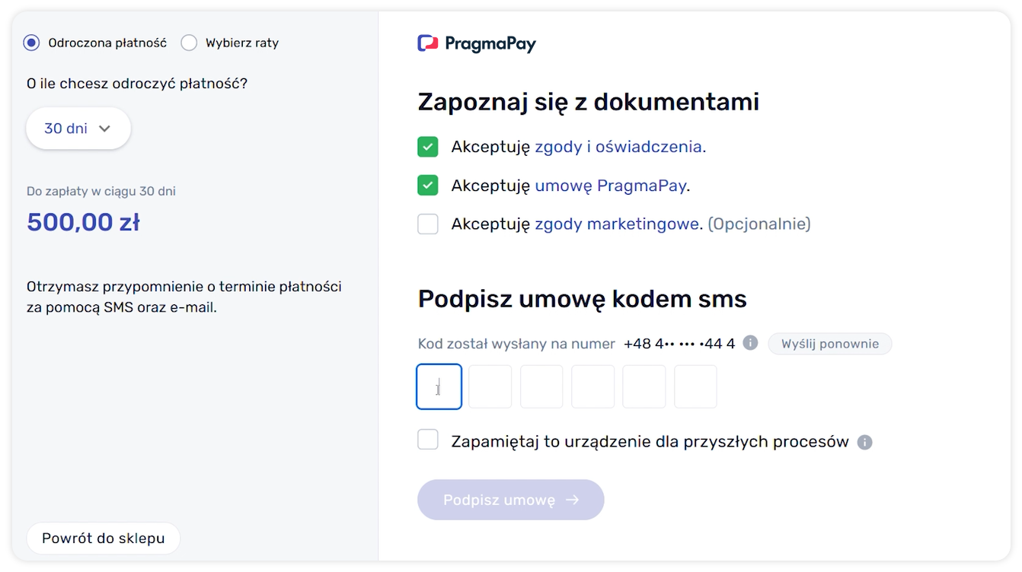Click the last SMS code digit field
Screen dimensions: 1022x572
click(x=695, y=387)
